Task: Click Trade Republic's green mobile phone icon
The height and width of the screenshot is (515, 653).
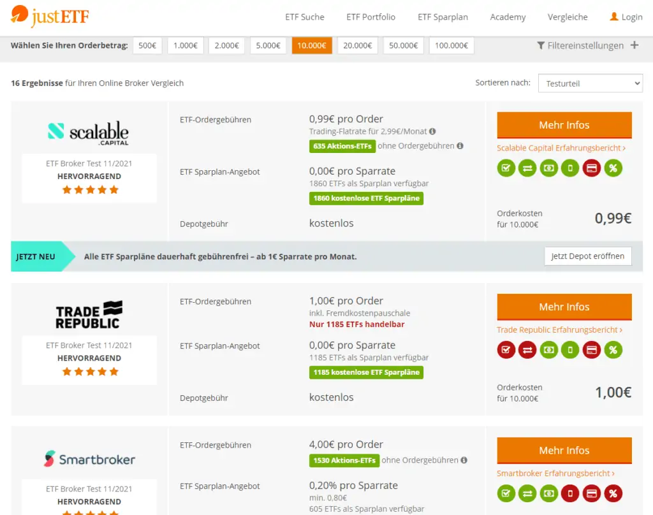Action: pyautogui.click(x=570, y=350)
